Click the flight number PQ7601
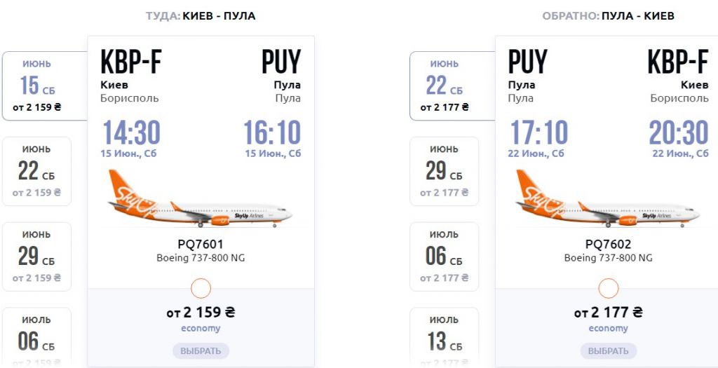 tap(201, 245)
